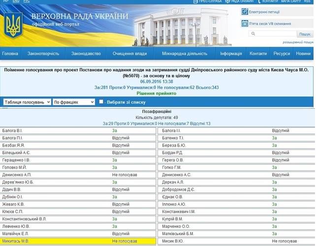Image resolution: width=316 pixels, height=246 pixels.
Task: Select deputy 'Іллєнко А.Ю.'
Action: click(x=174, y=204)
